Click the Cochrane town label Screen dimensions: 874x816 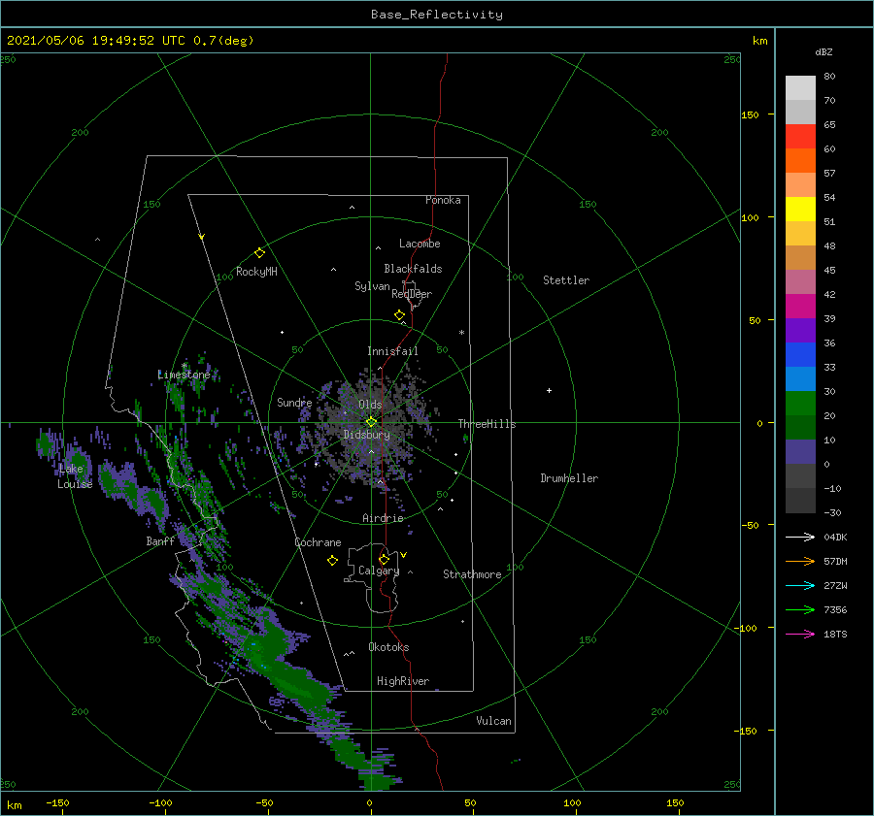[x=318, y=542]
